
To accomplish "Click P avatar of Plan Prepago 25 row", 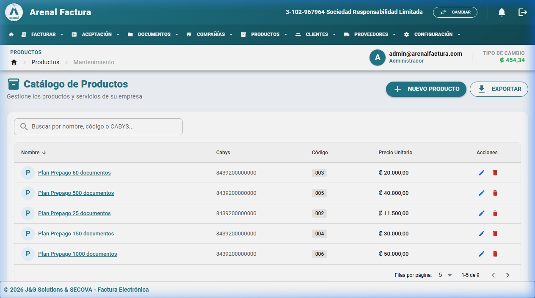I will [28, 213].
